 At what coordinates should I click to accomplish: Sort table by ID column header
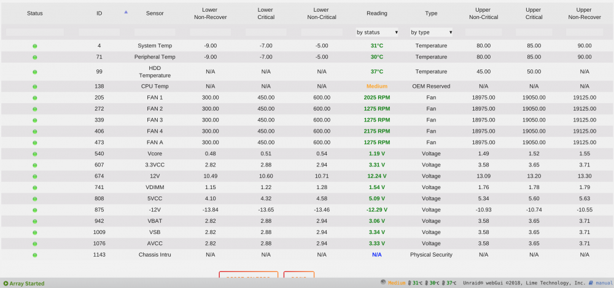point(99,14)
